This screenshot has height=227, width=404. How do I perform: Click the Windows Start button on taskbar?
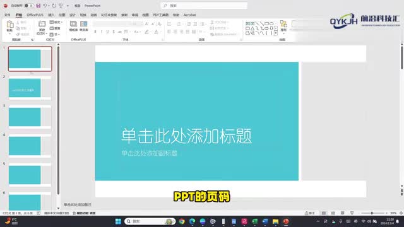[x=118, y=221]
